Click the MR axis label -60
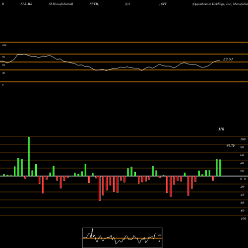Image resolution: width=248 pixels, height=248 pixels. (x=242, y=203)
